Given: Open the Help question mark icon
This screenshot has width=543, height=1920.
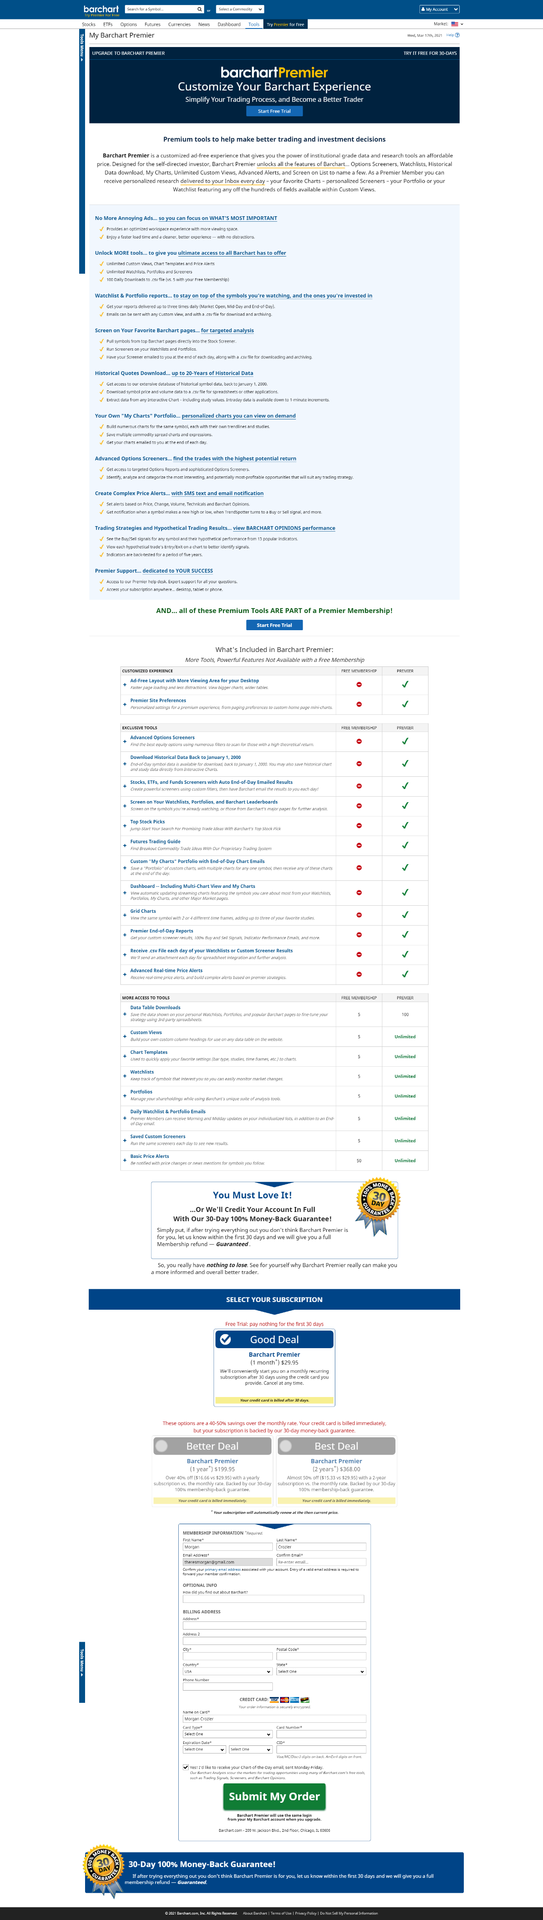Looking at the screenshot, I should [x=457, y=34].
